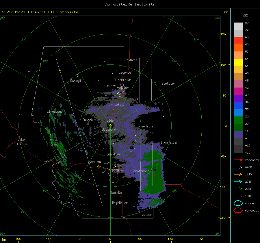Click the Strathmore city label
Screen dimensions: 260x243
[x=140, y=171]
